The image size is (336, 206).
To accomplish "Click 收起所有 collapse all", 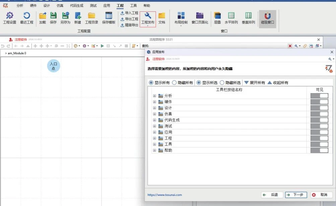I will (278, 82).
